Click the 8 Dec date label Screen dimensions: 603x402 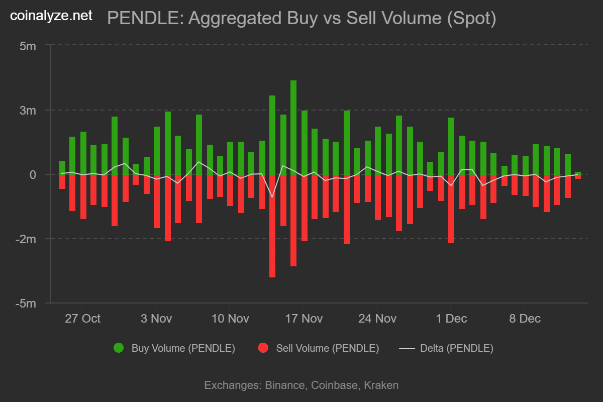click(x=525, y=319)
